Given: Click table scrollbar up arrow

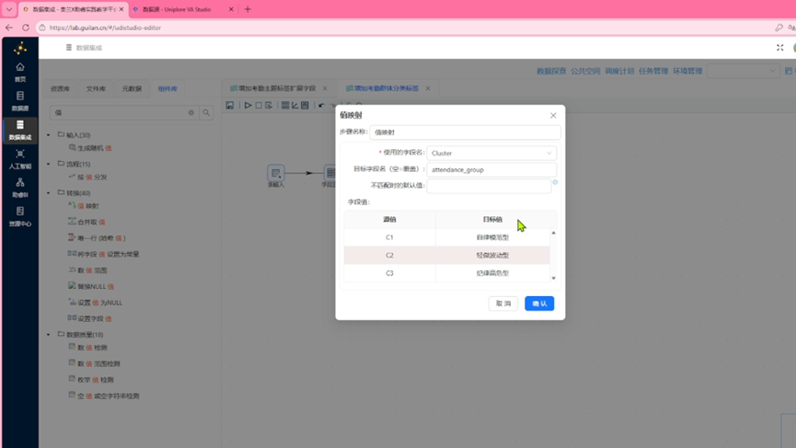Looking at the screenshot, I should coord(553,233).
